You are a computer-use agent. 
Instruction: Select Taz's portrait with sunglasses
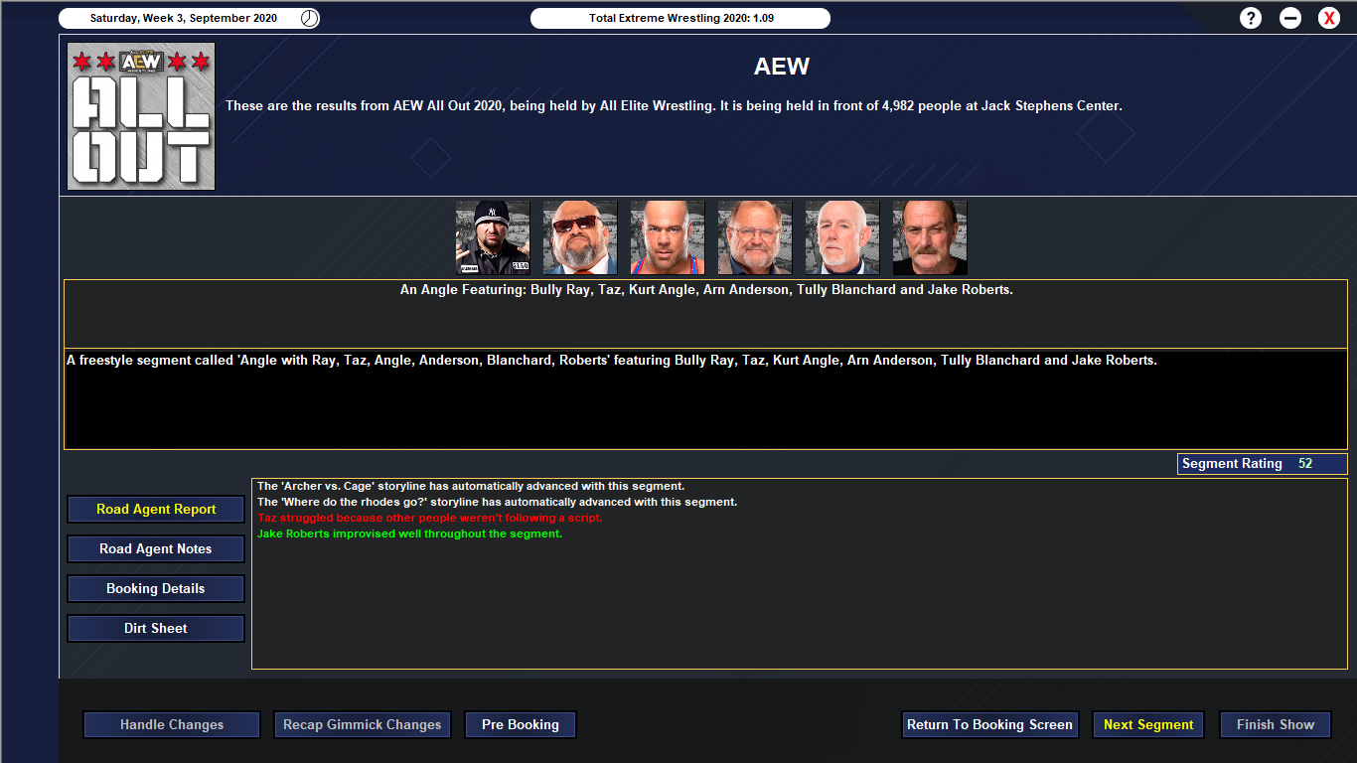point(580,237)
